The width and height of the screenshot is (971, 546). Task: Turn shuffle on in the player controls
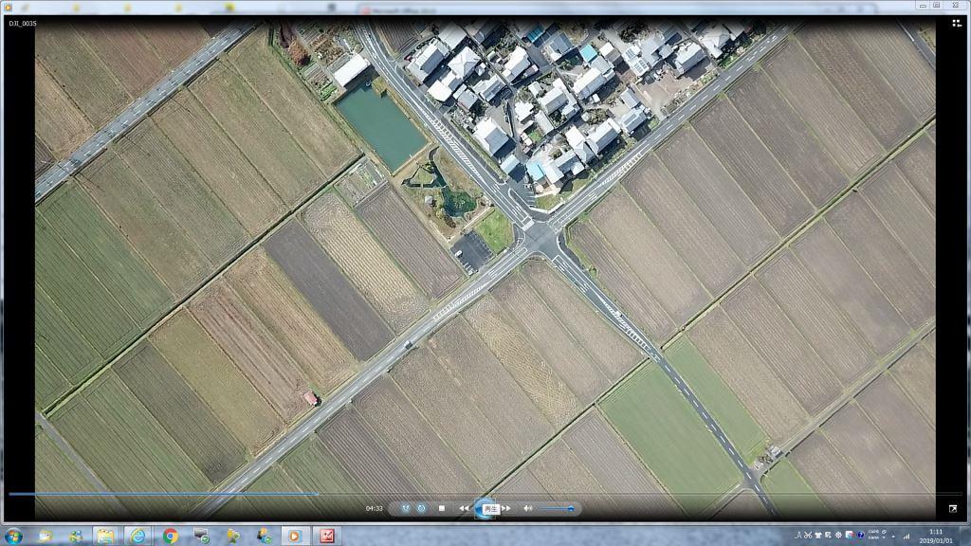click(406, 508)
